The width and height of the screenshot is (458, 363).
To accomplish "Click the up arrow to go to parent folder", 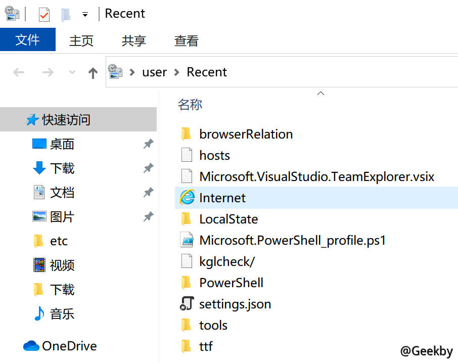I will coord(93,72).
